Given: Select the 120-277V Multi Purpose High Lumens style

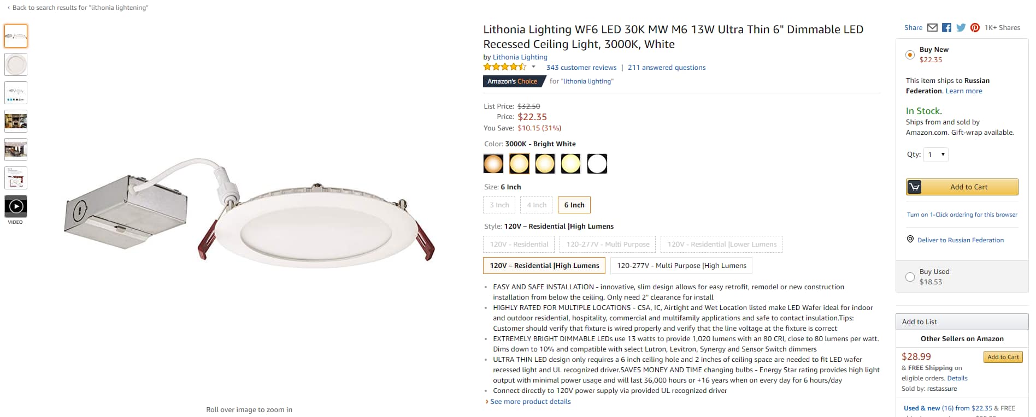Looking at the screenshot, I should (681, 266).
